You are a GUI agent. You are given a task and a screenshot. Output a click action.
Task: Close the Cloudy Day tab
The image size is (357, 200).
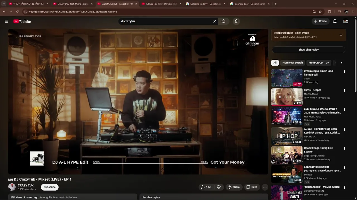[x=92, y=4]
